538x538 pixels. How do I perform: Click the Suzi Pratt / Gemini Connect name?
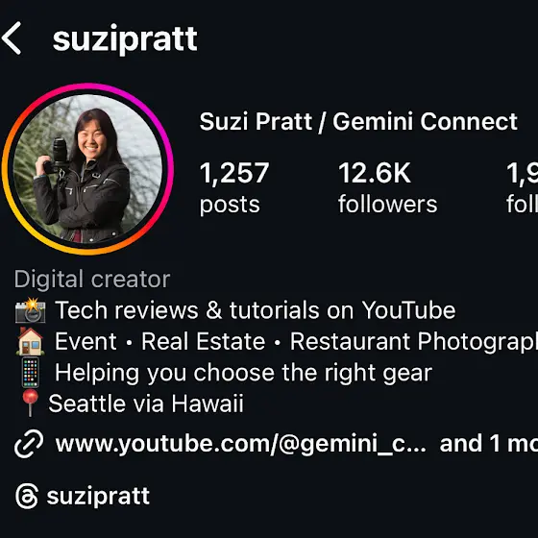coord(358,121)
